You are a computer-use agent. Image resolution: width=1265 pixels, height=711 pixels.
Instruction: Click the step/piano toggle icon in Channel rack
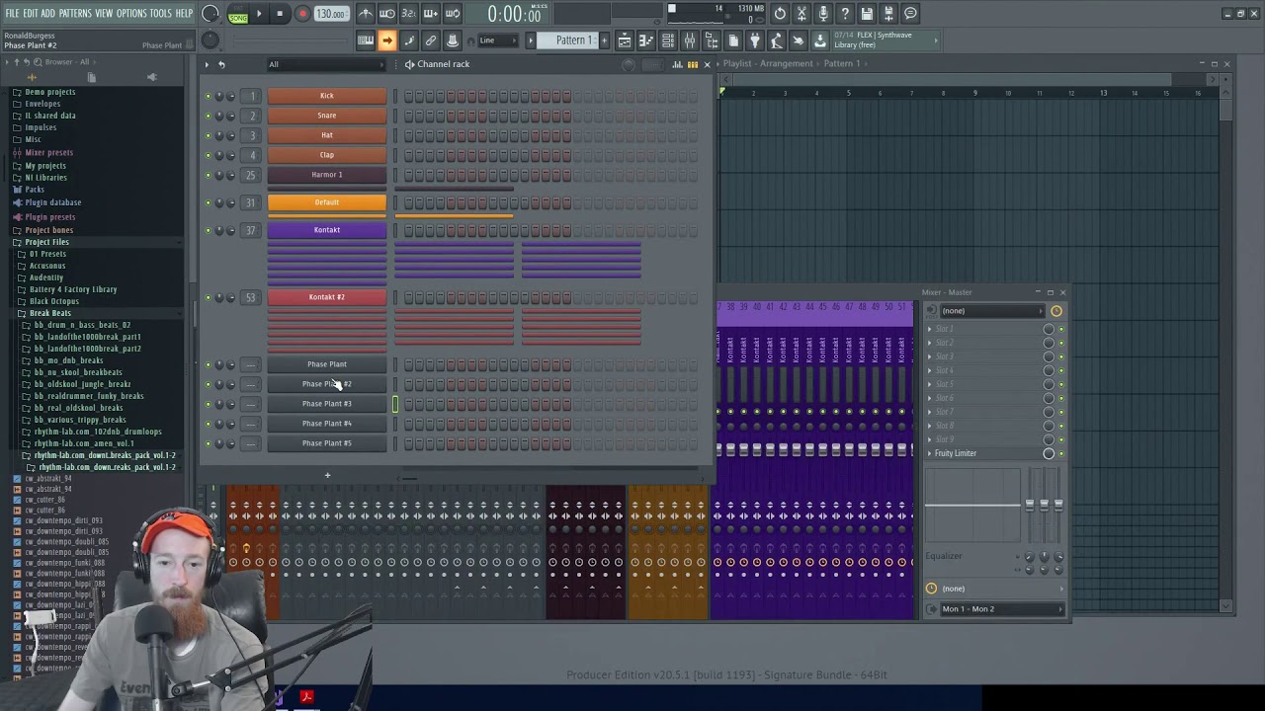(x=692, y=64)
